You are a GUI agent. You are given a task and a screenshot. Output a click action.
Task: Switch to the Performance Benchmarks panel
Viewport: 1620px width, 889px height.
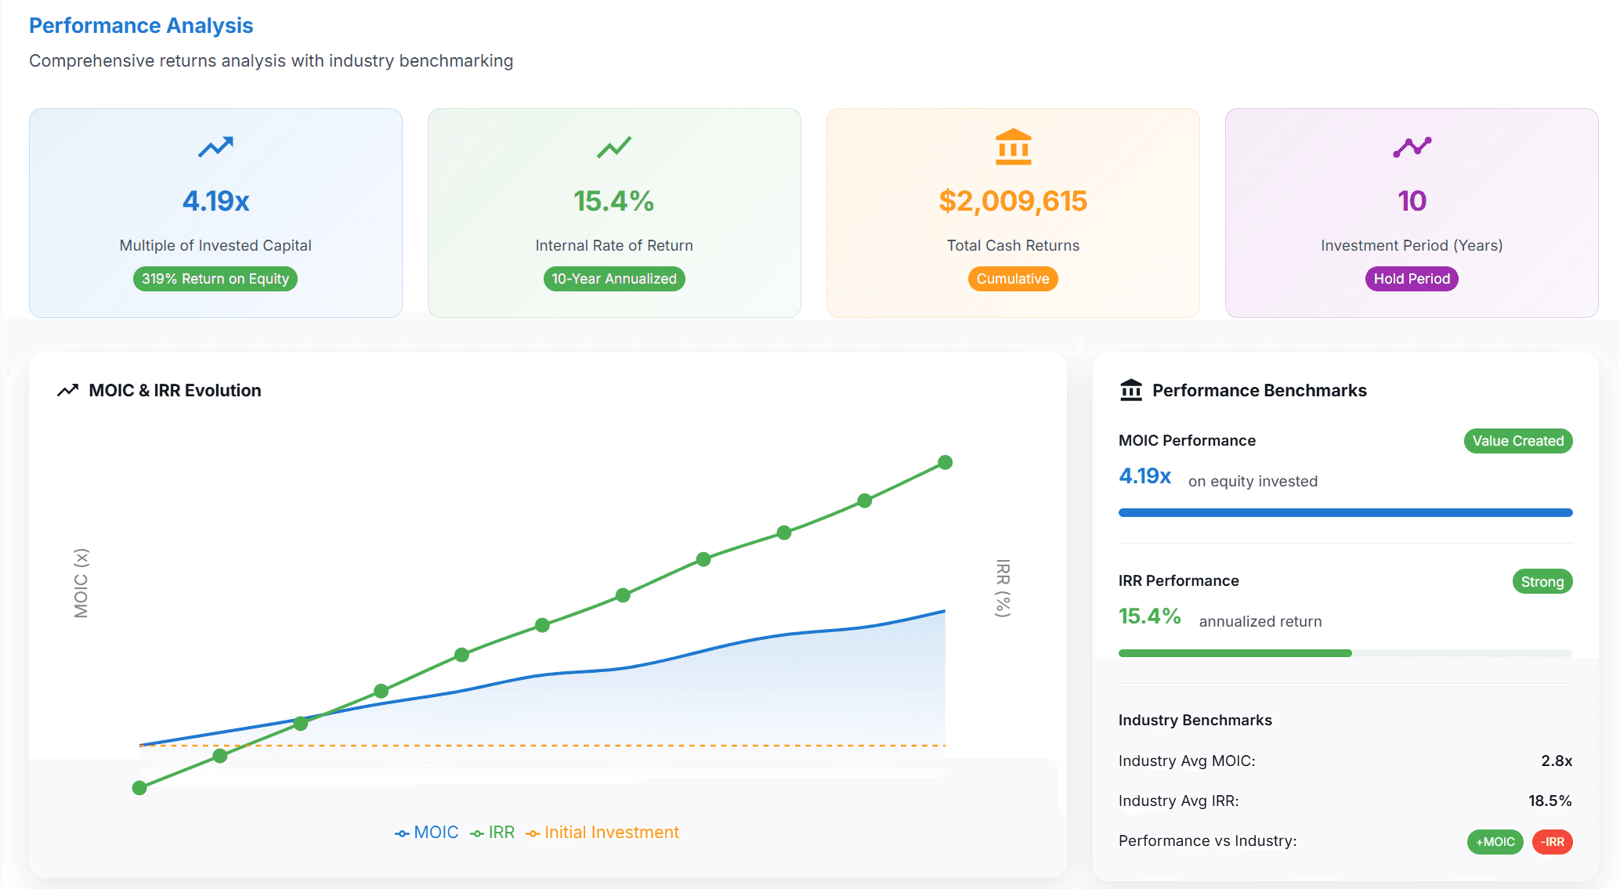tap(1258, 389)
